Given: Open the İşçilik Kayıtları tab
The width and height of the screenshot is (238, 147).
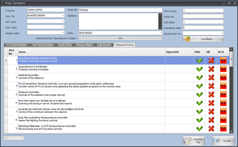Looking at the screenshot, I should [104, 45].
